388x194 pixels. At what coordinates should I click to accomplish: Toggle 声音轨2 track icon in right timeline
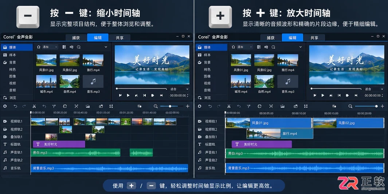200,160
